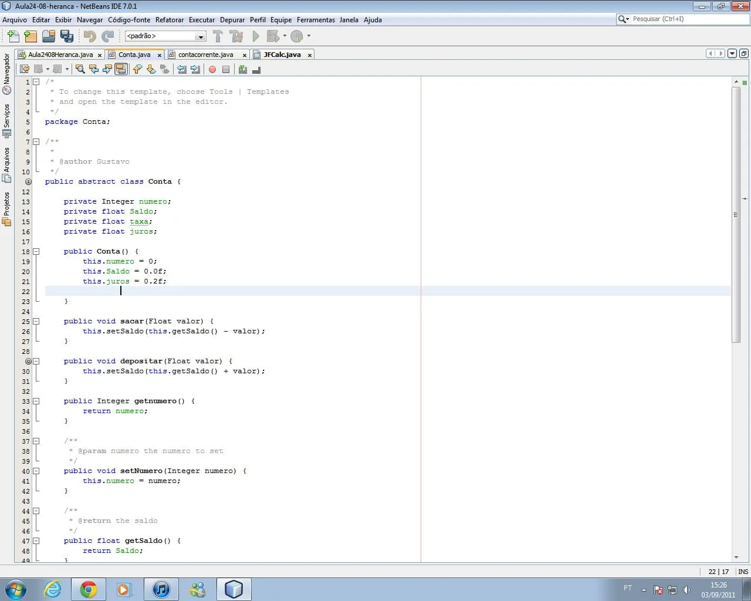Click the Previous Bookmark up-arrow icon

tap(137, 69)
